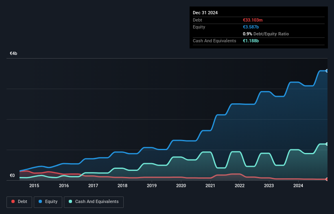
Task: Click the Dec 31 2024 tooltip date
Action: [205, 13]
